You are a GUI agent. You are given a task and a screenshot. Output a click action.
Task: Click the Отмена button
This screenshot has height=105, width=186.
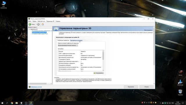(x=146, y=87)
